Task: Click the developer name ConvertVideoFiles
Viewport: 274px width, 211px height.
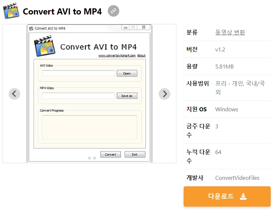Action: pos(237,178)
